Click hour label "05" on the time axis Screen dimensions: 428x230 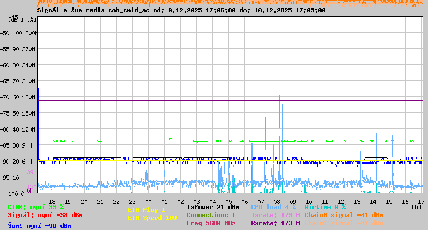pyautogui.click(x=229, y=202)
